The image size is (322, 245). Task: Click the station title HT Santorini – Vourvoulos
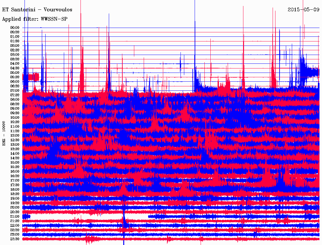37,10
